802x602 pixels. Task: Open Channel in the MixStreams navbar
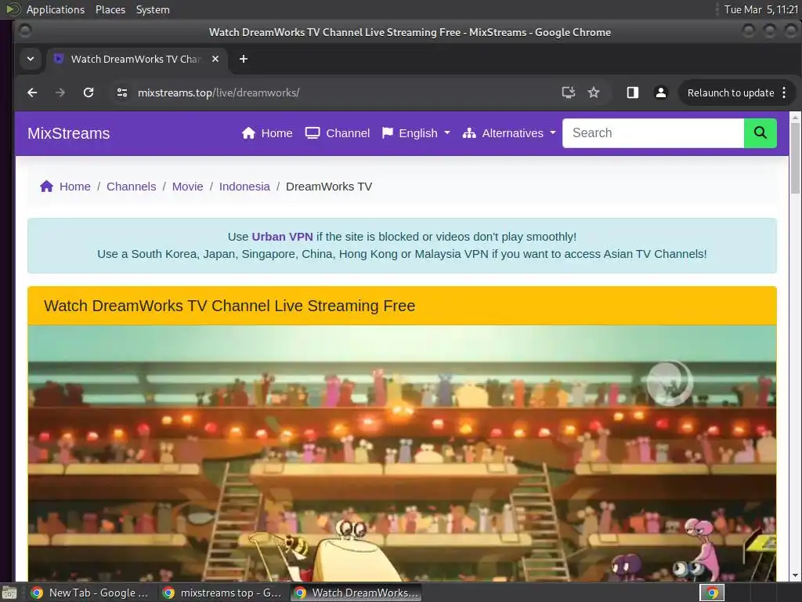(x=337, y=133)
